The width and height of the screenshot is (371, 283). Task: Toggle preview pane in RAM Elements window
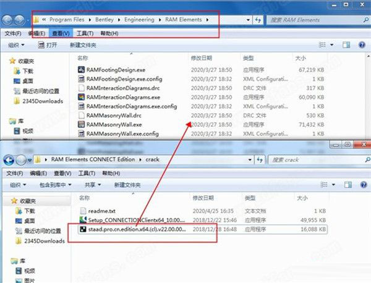tap(346, 44)
